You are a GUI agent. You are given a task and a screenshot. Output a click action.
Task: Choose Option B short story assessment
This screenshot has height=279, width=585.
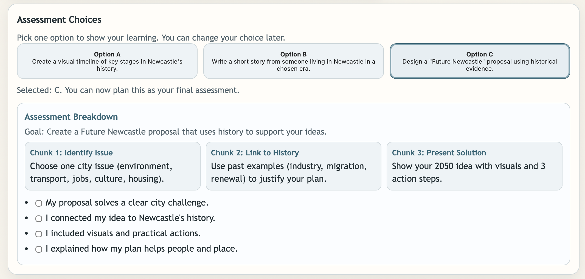pos(293,61)
